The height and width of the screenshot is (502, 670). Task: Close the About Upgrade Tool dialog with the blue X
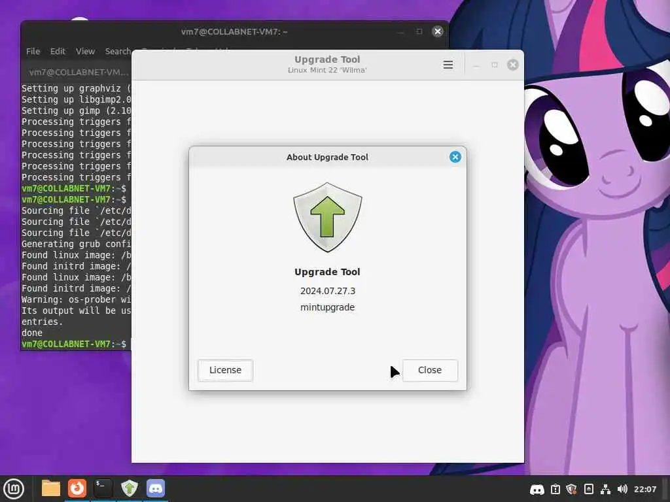455,157
